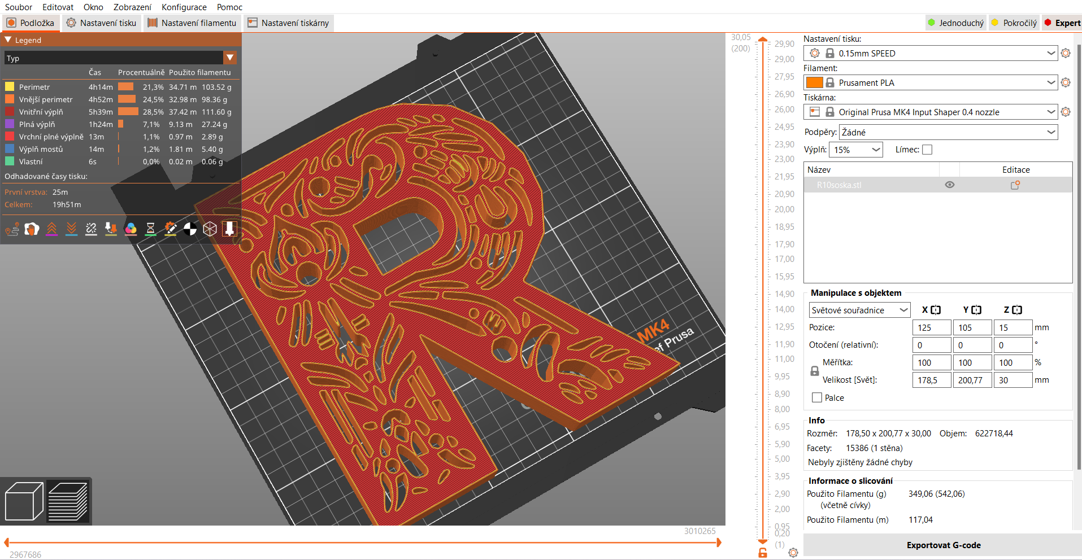This screenshot has height=560, width=1082.
Task: Enable the center of mass indicator icon
Action: tap(190, 229)
